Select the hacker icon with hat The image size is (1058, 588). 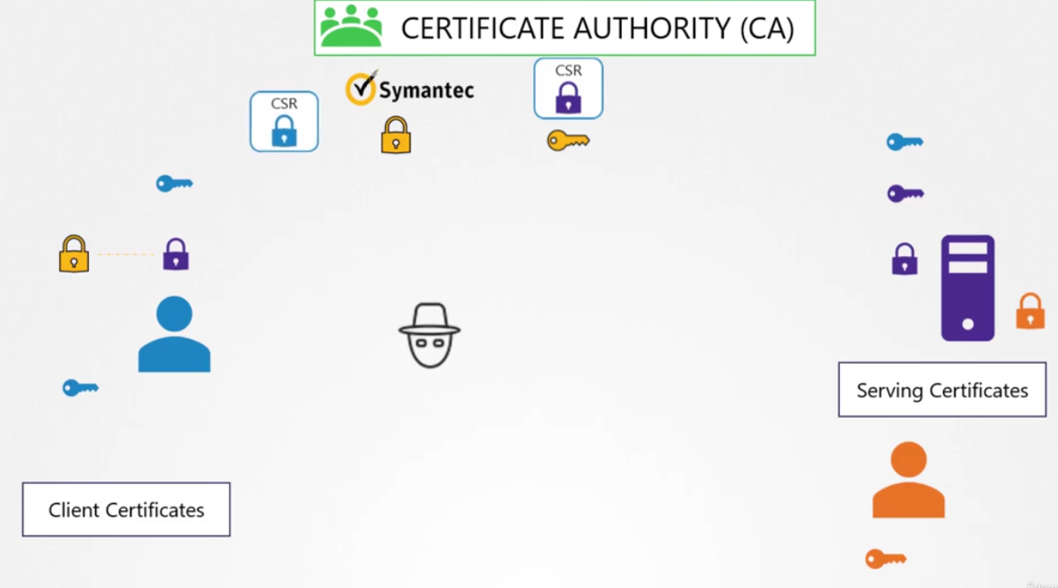tap(430, 335)
